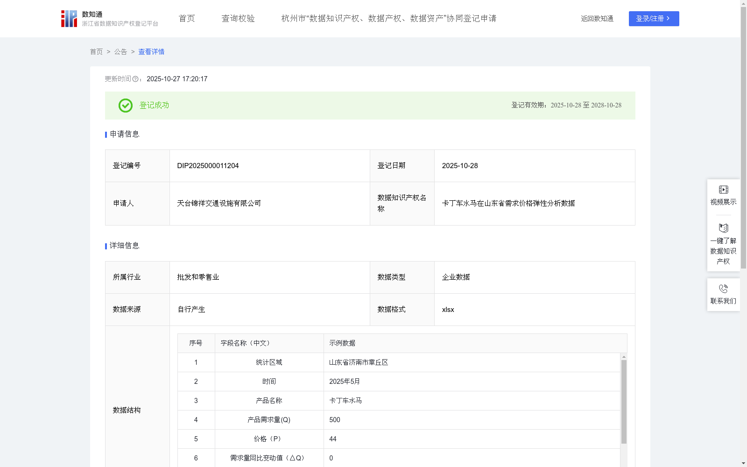Screen dimensions: 747x467
Task: Click the 自行产生 data source value
Action: [191, 310]
